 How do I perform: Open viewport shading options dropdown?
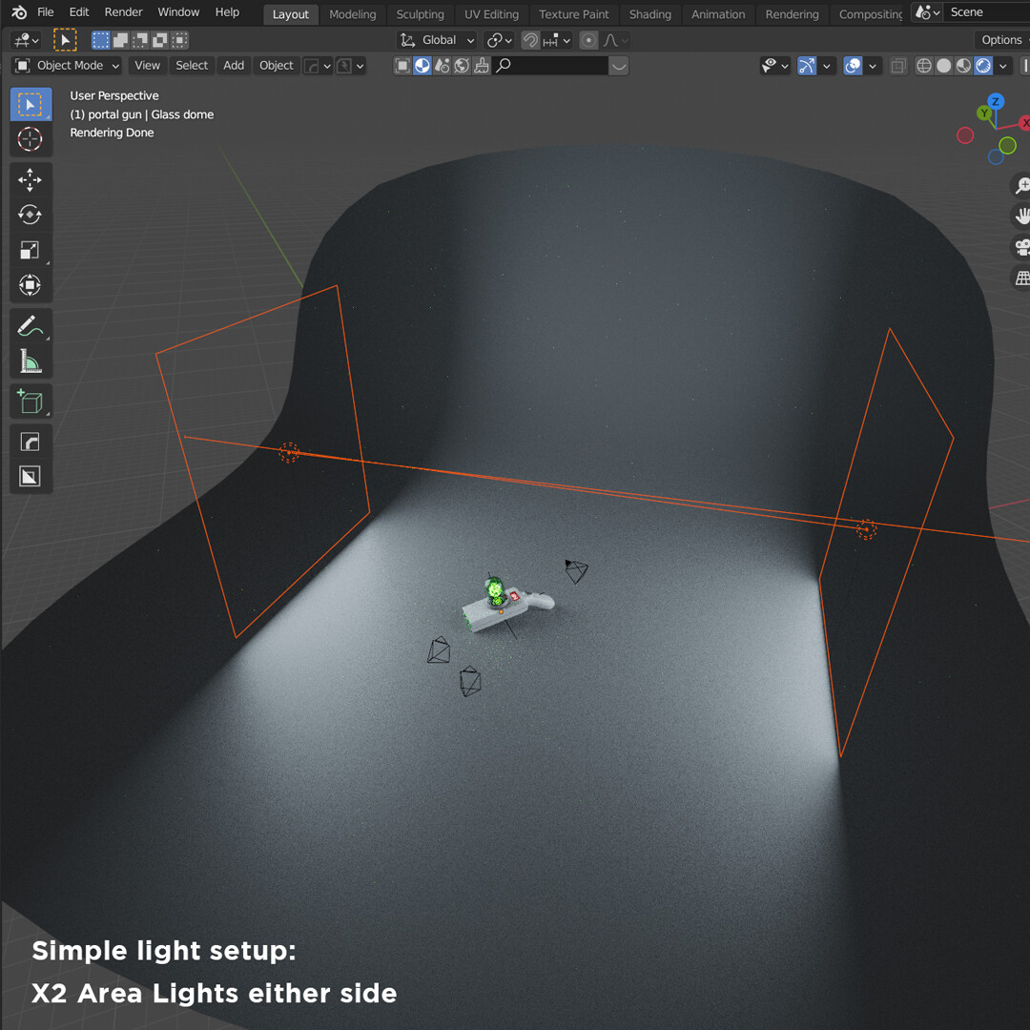(x=1003, y=66)
